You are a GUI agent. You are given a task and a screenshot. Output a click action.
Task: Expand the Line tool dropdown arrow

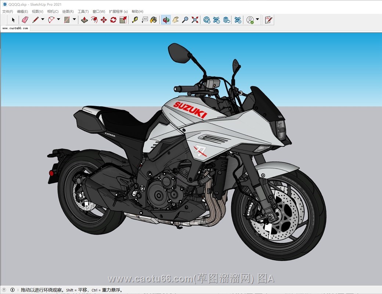point(43,19)
